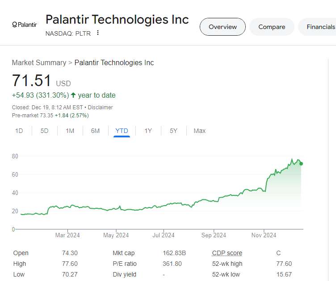Show the 5Y chart range
This screenshot has height=281, width=336.
tap(173, 131)
